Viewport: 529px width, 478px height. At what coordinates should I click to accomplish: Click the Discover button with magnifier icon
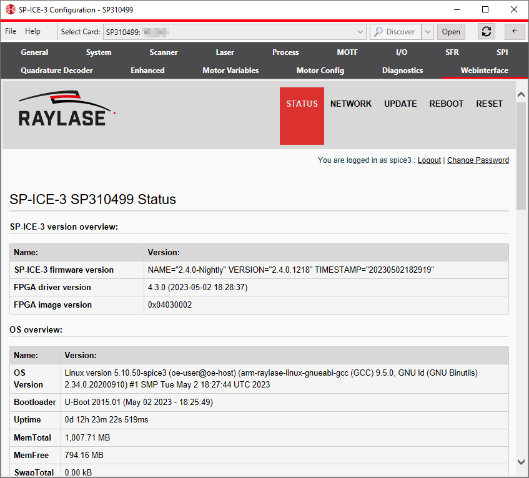[x=395, y=32]
